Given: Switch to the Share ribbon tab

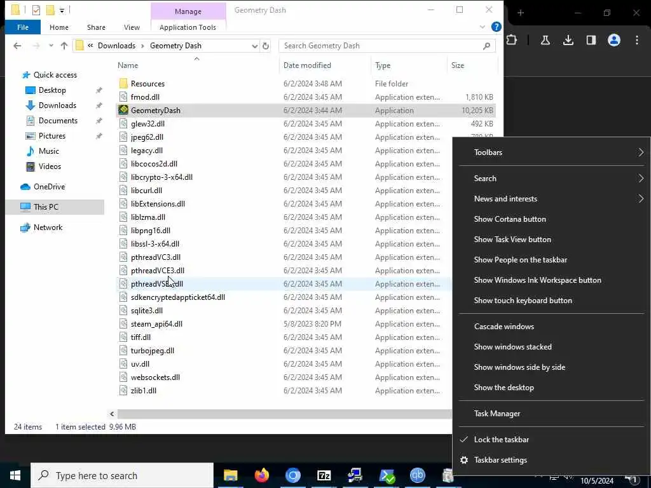Looking at the screenshot, I should (96, 27).
